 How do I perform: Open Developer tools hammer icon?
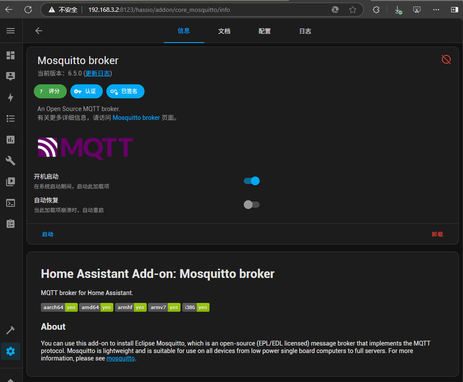click(11, 330)
